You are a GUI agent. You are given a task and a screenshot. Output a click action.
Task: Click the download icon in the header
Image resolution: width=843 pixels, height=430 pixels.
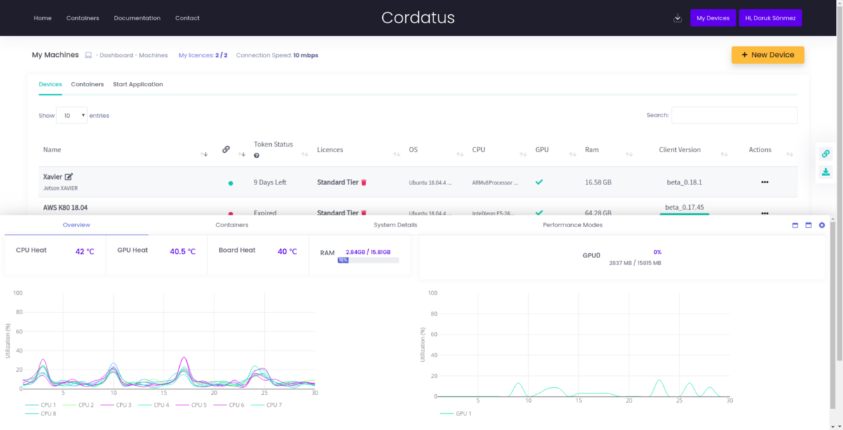(677, 18)
